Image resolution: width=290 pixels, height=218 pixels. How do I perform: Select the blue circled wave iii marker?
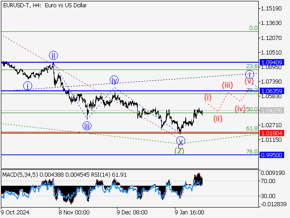87,126
